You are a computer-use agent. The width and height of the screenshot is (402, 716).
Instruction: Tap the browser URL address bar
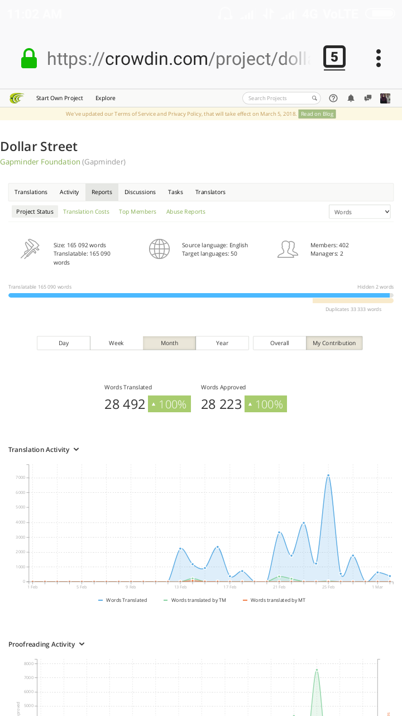[x=179, y=58]
